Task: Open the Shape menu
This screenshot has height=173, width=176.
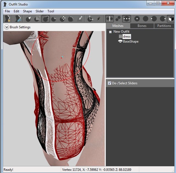Action: point(27,11)
